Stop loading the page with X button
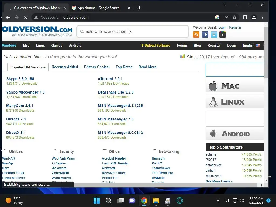276x207 pixels. 25,17
